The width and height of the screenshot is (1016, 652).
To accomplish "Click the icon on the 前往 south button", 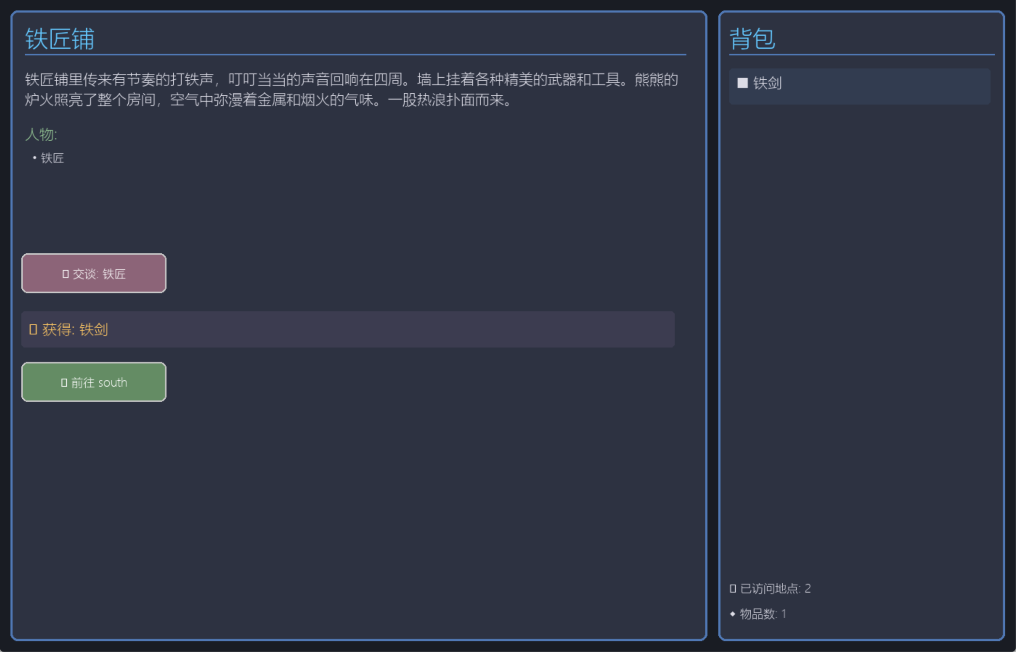I will [x=64, y=383].
